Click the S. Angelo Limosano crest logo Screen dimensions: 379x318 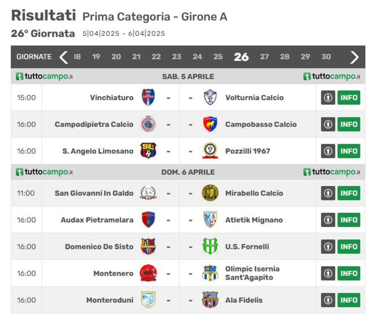148,151
